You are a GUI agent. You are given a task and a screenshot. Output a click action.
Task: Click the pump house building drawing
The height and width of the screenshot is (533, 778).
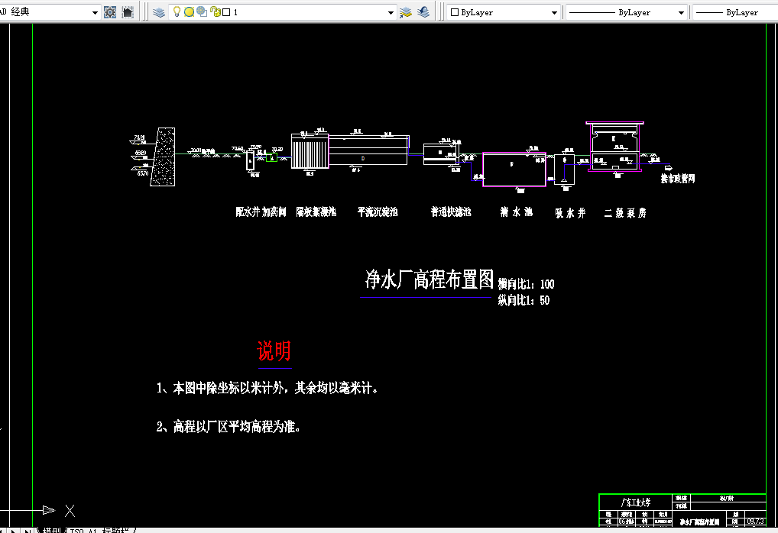[x=614, y=147]
